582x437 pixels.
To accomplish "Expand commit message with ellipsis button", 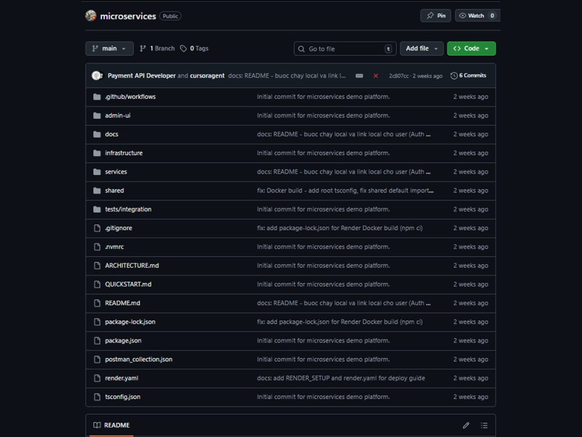I will [359, 76].
